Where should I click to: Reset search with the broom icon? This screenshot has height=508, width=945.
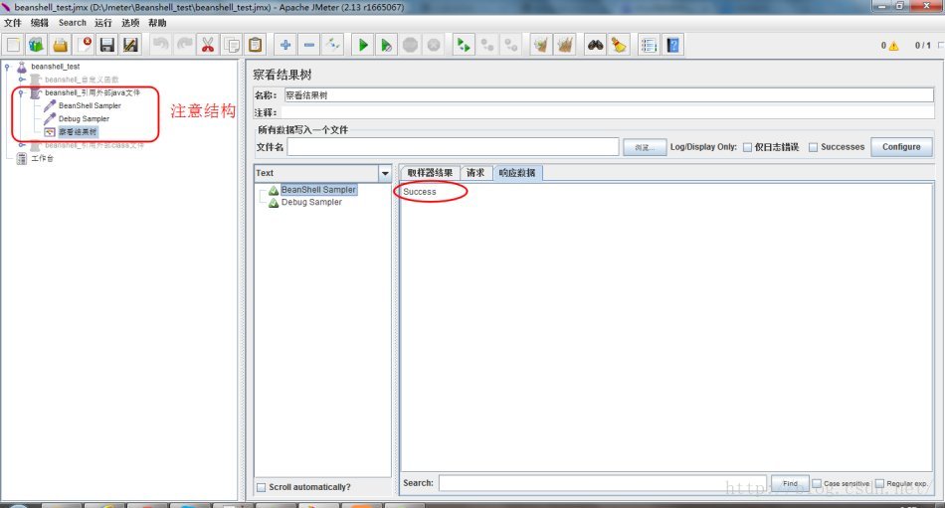click(619, 45)
